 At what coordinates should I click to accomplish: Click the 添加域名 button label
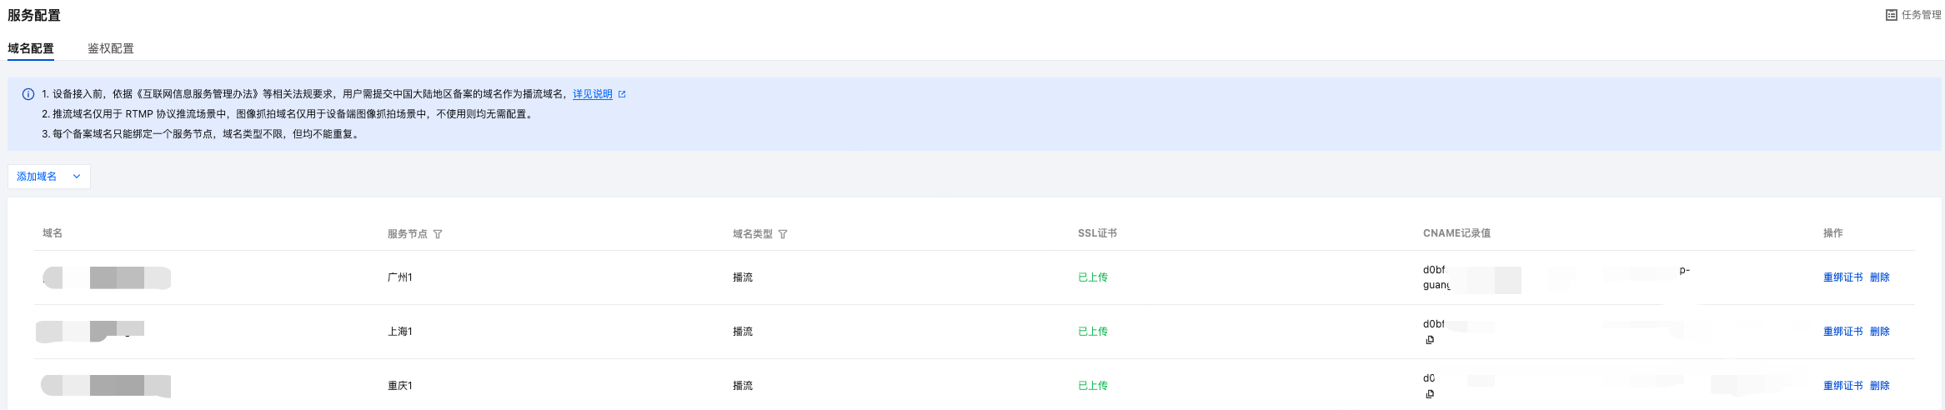coord(37,177)
